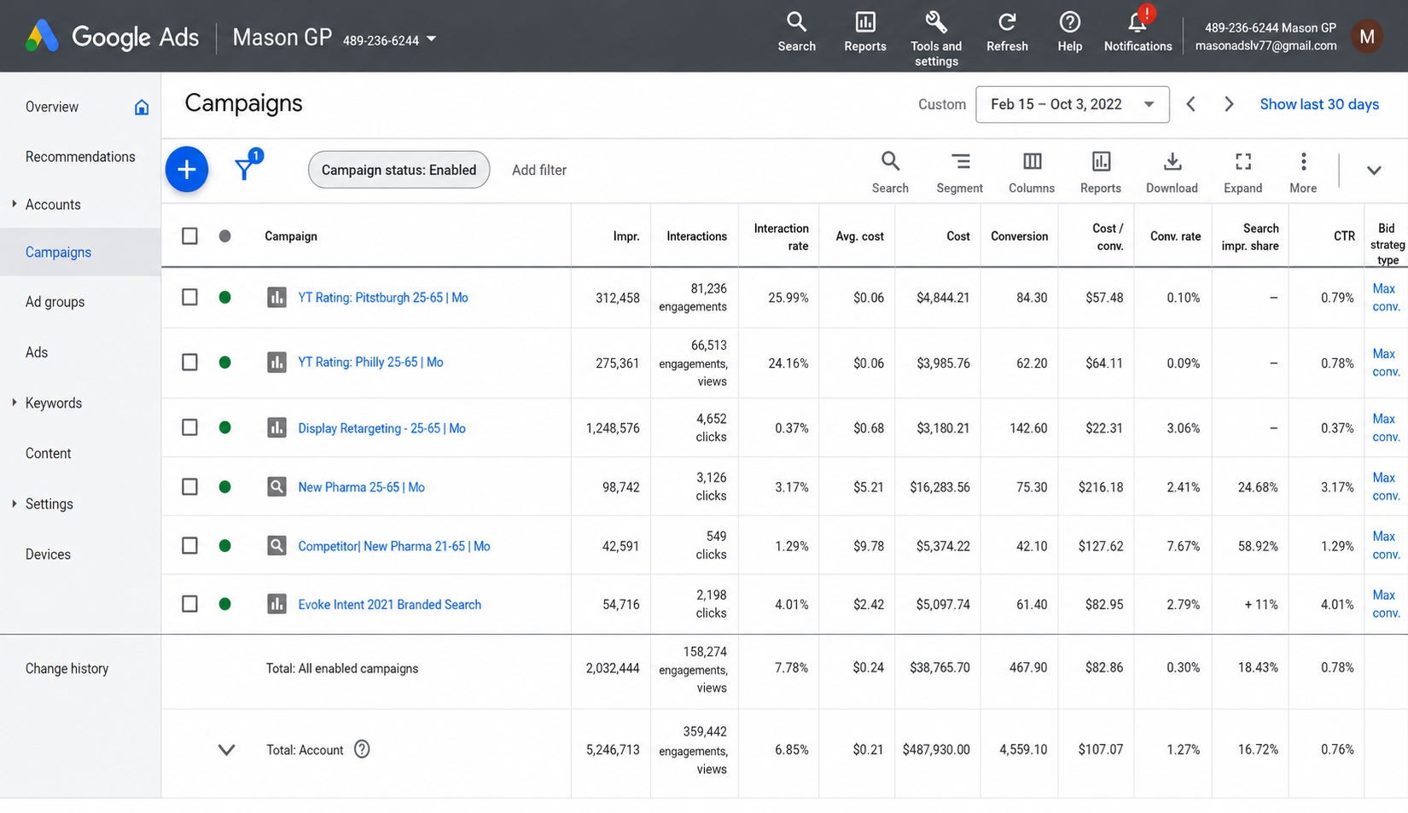The height and width of the screenshot is (813, 1408).
Task: Go to Ad groups in the sidebar
Action: 55,302
